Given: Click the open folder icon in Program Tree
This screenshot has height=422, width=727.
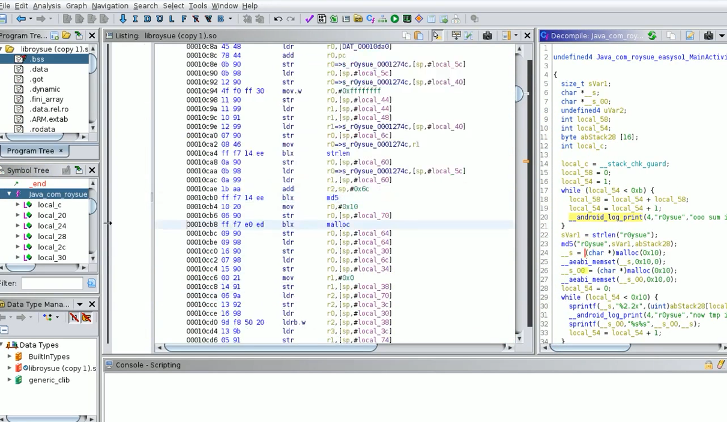Looking at the screenshot, I should (67, 36).
